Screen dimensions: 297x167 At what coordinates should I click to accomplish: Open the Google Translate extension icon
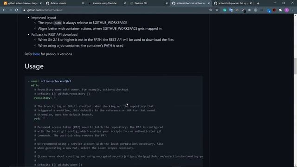tap(231, 10)
